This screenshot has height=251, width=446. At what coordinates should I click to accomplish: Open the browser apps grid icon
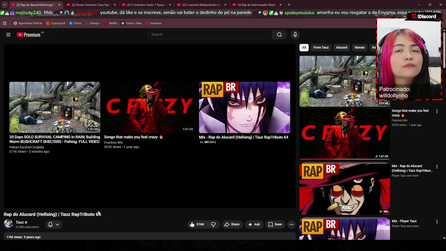[x=5, y=23]
